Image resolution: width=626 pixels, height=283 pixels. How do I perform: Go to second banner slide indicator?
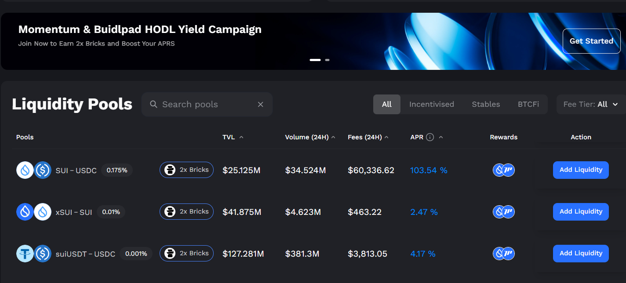(x=327, y=60)
